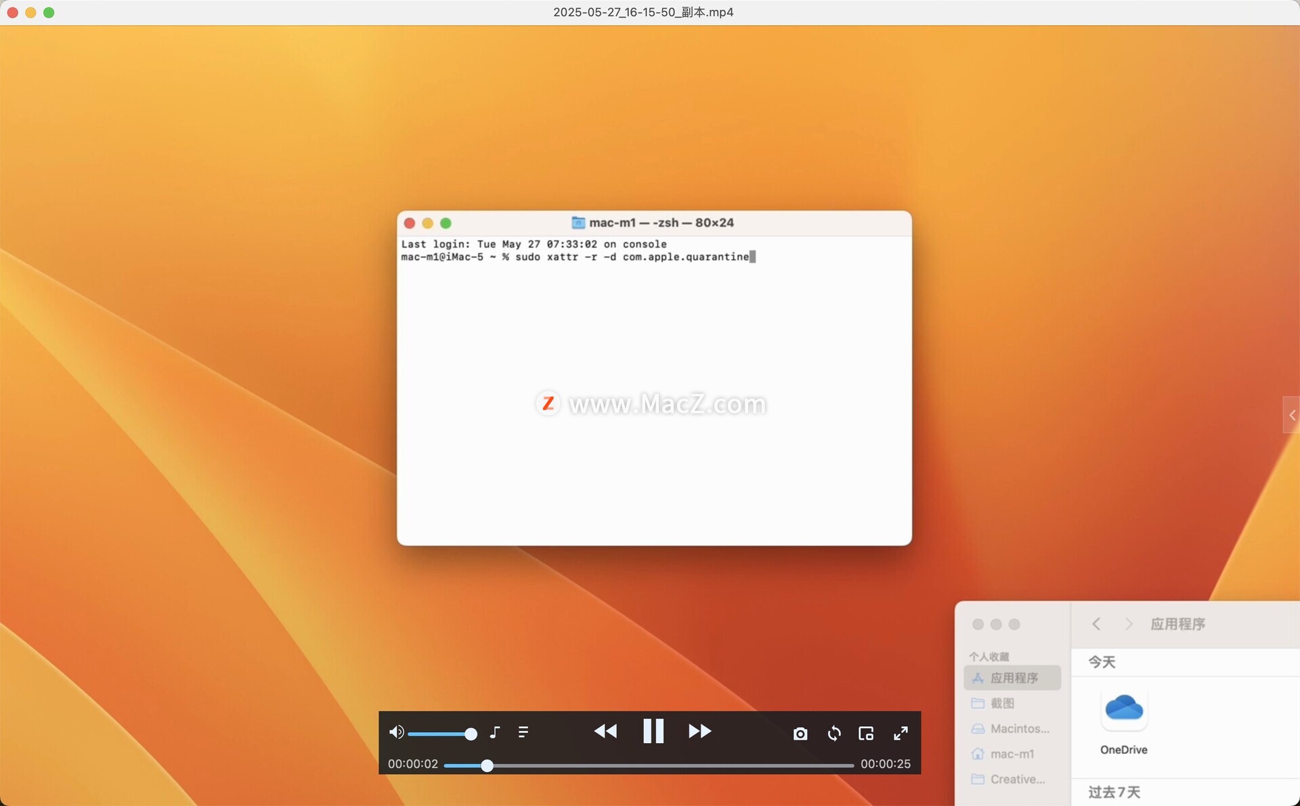
Task: Click the fast forward button
Action: click(699, 732)
